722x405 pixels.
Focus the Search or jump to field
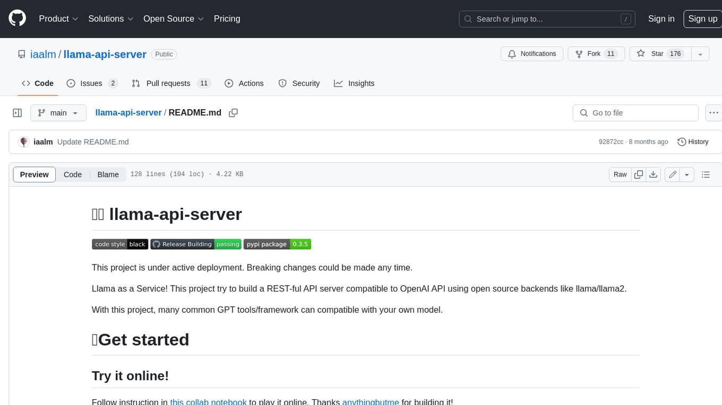(547, 19)
